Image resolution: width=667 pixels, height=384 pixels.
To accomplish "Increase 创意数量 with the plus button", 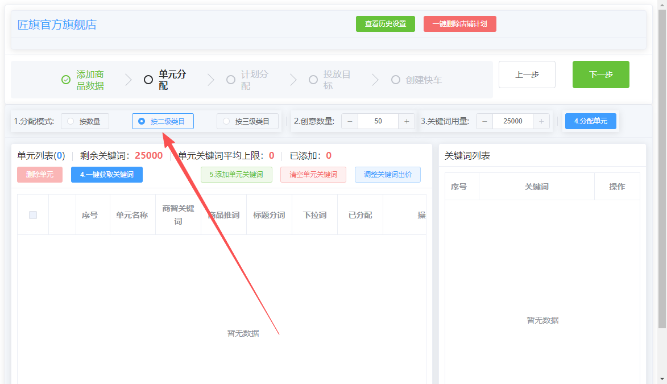I will (x=407, y=121).
